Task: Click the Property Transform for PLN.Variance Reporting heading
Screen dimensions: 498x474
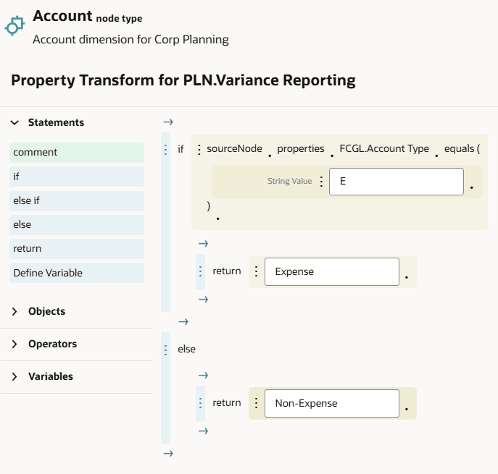Action: 183,80
